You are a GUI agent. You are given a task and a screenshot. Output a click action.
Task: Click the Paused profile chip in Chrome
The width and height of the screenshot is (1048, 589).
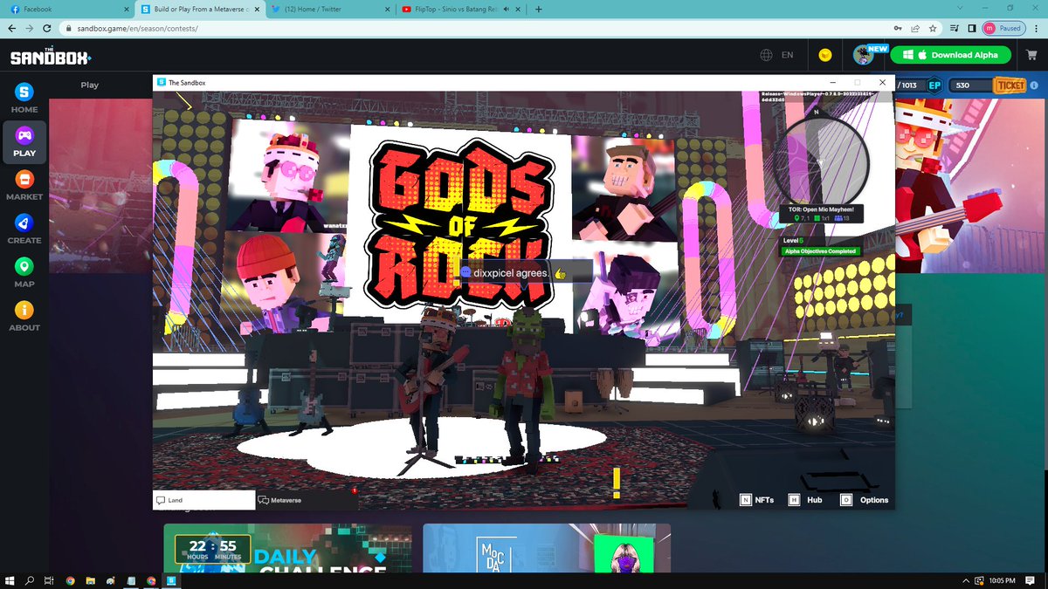(1003, 28)
